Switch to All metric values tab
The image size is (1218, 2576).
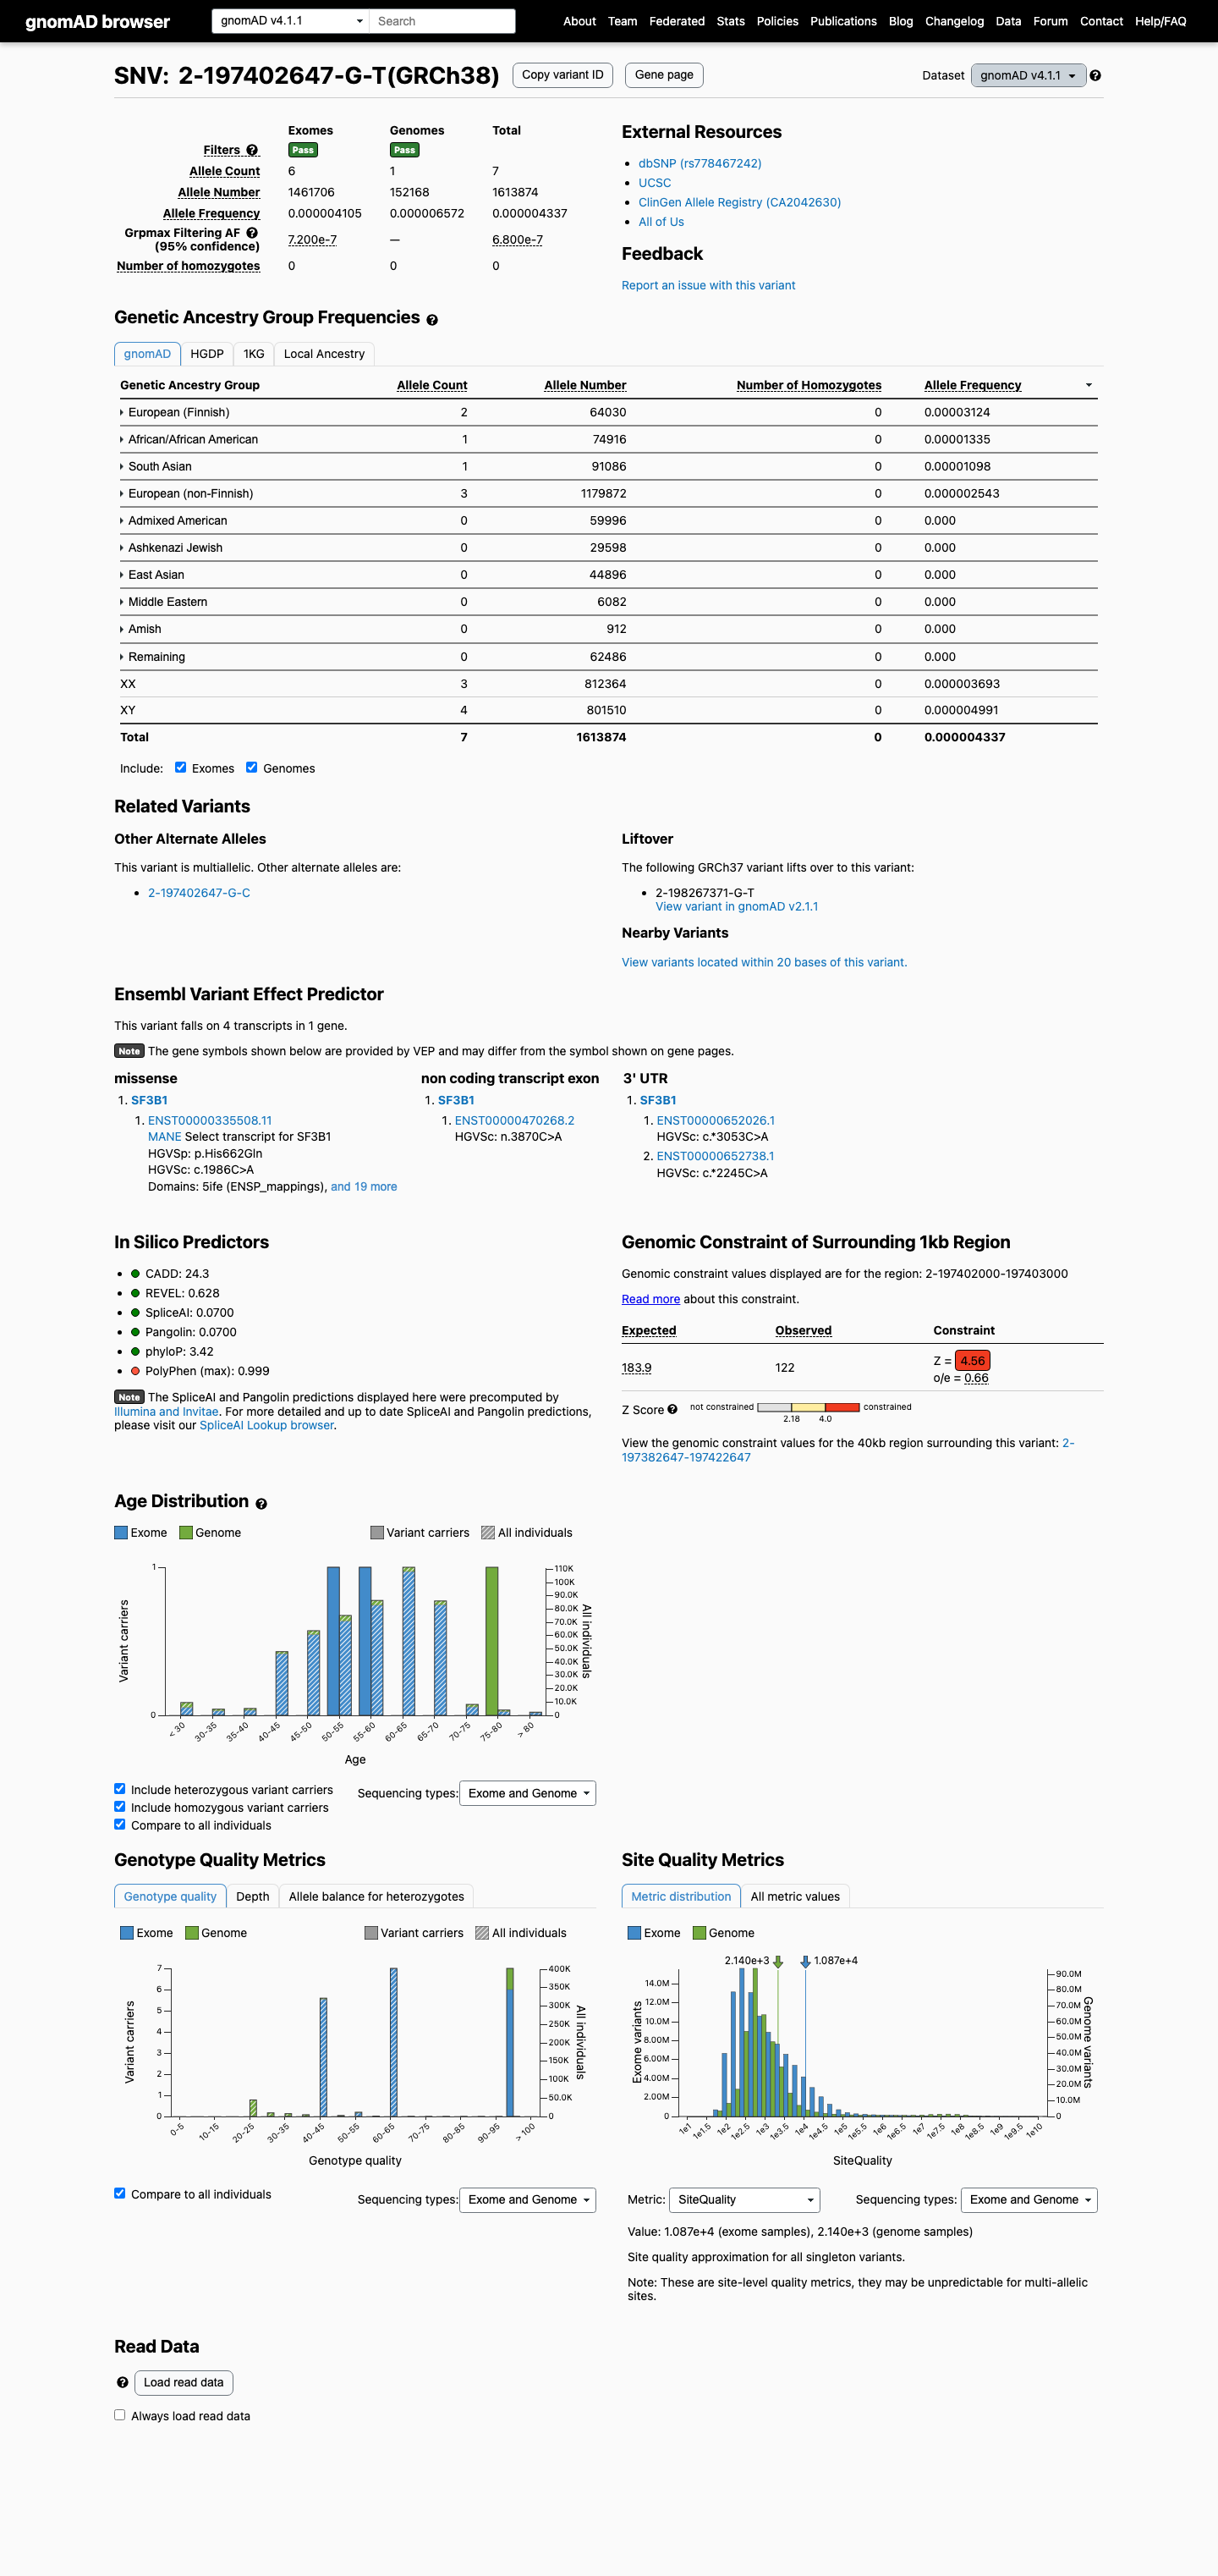point(795,1896)
